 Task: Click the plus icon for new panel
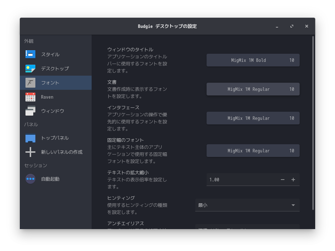(30, 152)
